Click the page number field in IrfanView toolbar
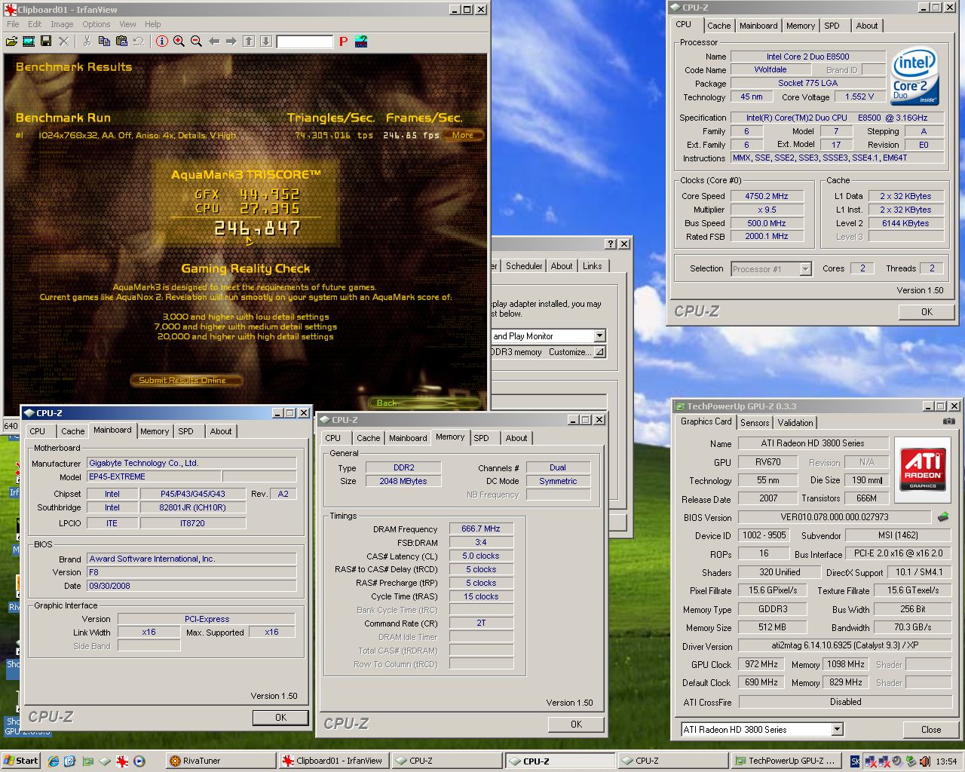965x772 pixels. (305, 41)
